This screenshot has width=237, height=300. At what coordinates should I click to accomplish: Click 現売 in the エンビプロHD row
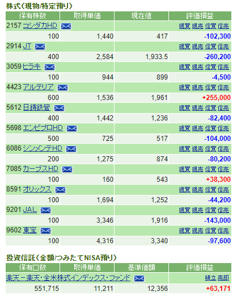[198, 128]
